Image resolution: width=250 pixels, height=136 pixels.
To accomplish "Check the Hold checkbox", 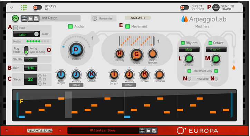I will [x=16, y=28].
